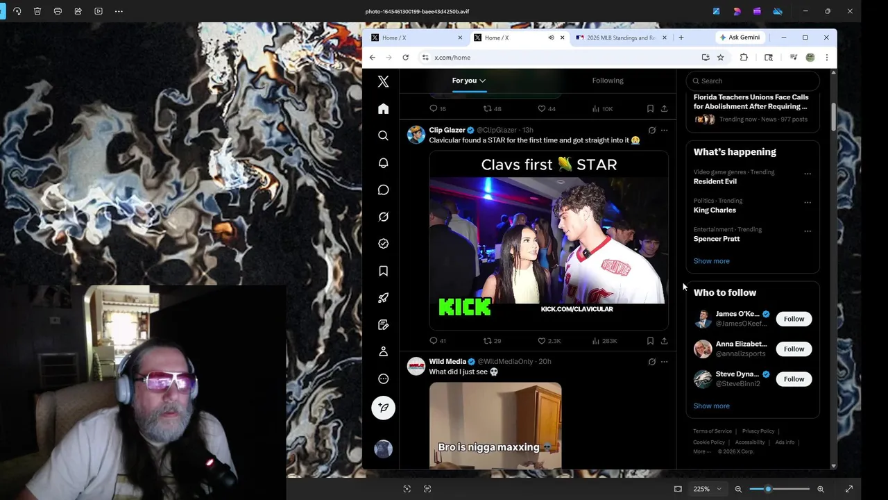The width and height of the screenshot is (888, 500).
Task: Switch to the Following tab
Action: click(x=608, y=81)
